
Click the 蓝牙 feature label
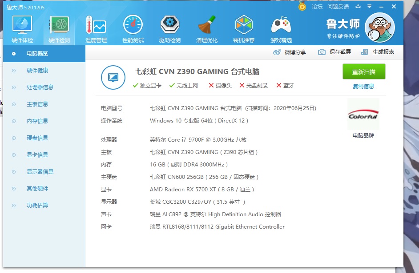click(x=289, y=85)
